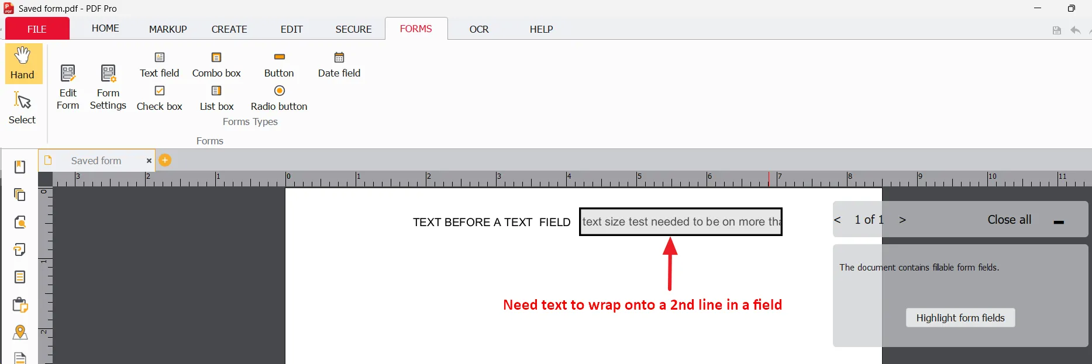Add a new document tab with plus icon
Image resolution: width=1092 pixels, height=364 pixels.
click(165, 160)
